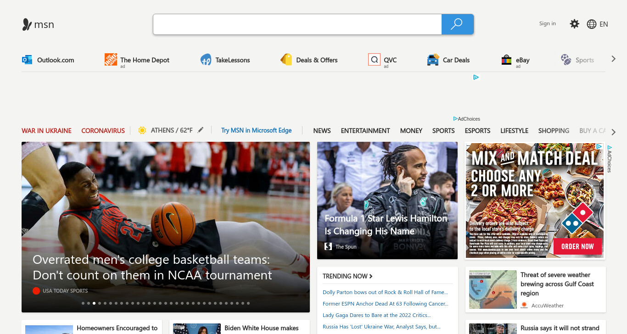This screenshot has height=334, width=627.
Task: Go to the LIFESTYLE tab
Action: coord(514,131)
